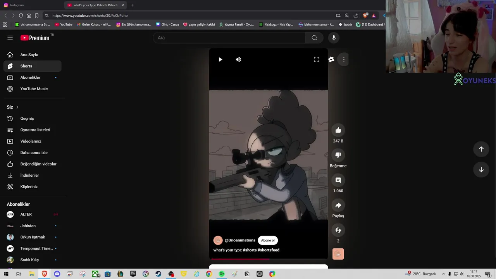Open Geçmiş watch history

coord(33,119)
